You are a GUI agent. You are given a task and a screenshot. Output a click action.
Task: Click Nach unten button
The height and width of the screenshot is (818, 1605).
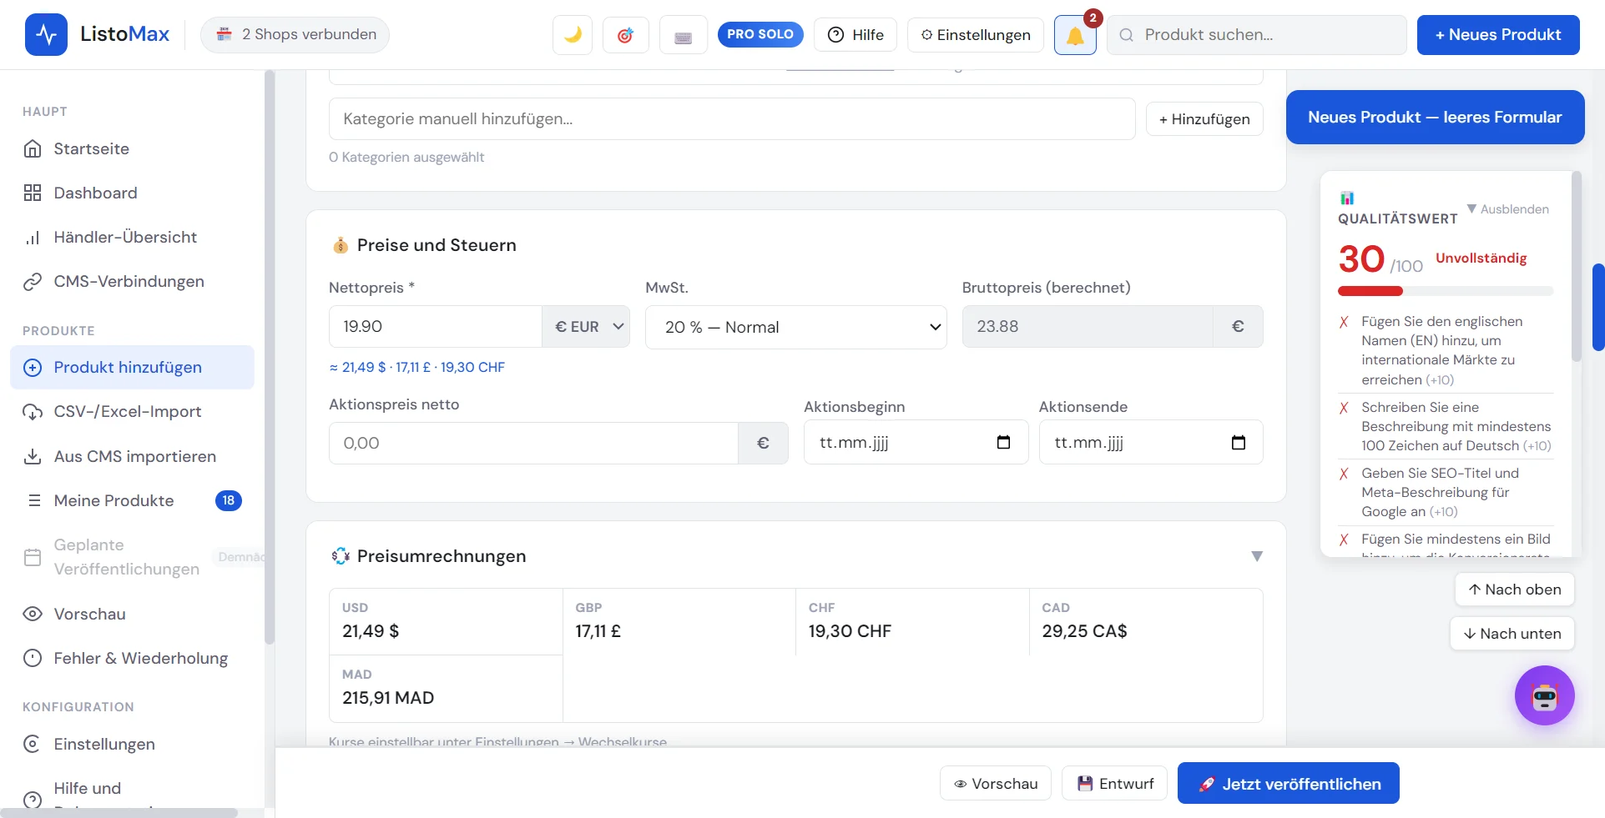click(1512, 634)
